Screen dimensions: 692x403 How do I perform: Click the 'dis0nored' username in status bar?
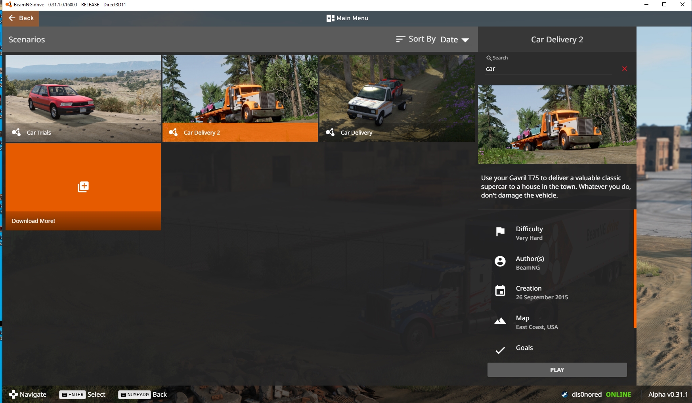coord(587,394)
